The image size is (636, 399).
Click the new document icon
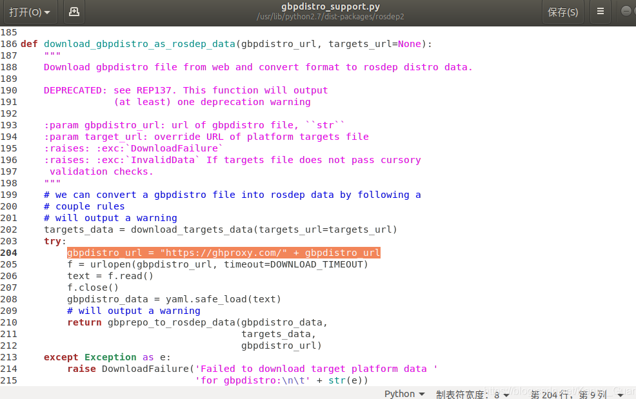(x=74, y=12)
